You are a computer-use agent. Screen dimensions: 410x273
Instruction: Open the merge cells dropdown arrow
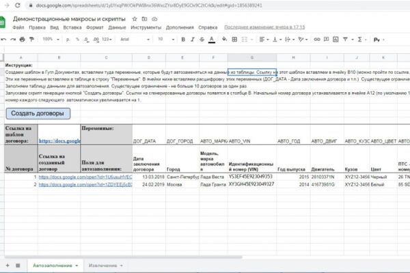click(251, 40)
